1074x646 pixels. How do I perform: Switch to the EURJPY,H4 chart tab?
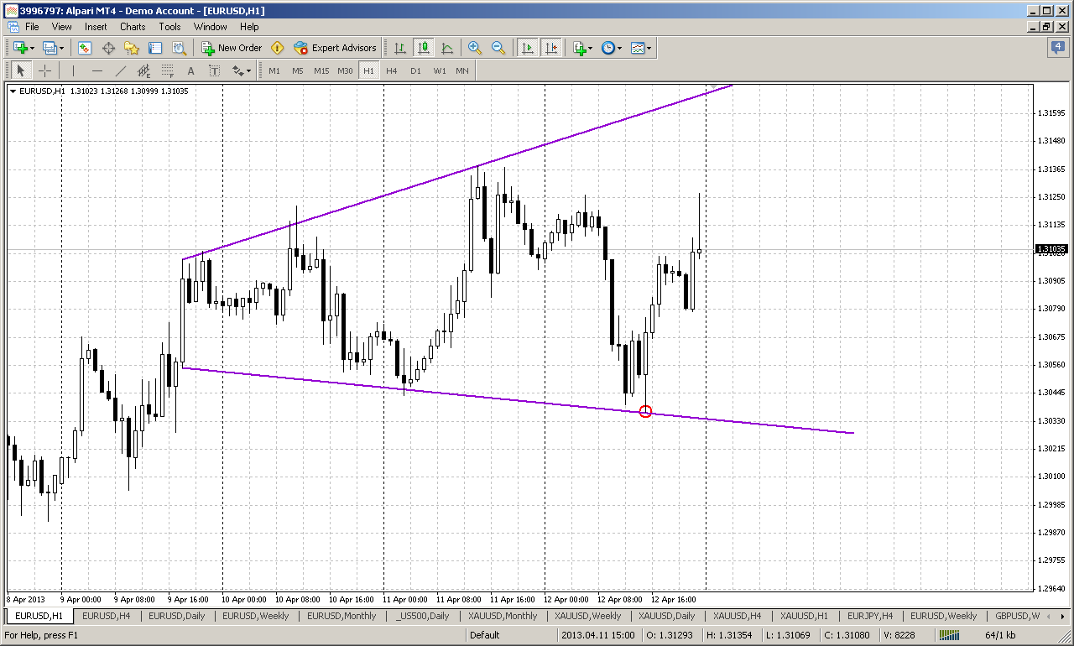pos(870,616)
